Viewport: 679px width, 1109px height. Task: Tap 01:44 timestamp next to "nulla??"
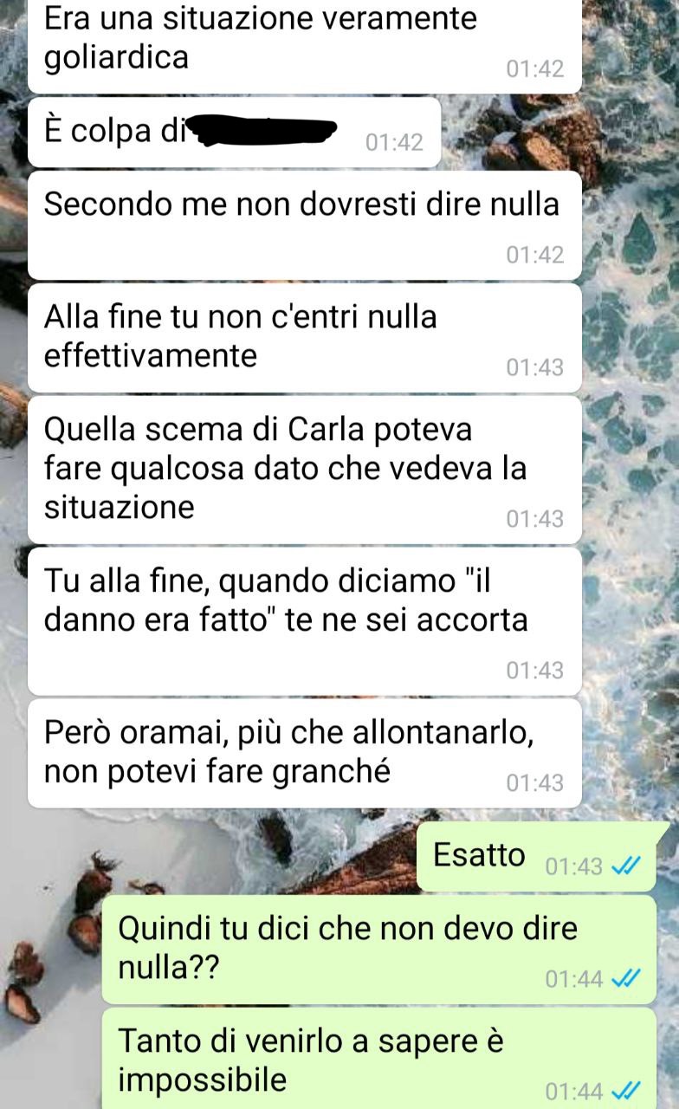point(574,979)
